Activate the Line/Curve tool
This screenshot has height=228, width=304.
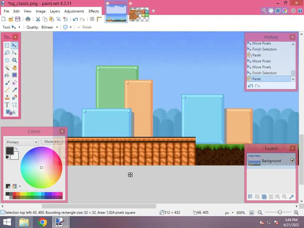[x=15, y=105]
